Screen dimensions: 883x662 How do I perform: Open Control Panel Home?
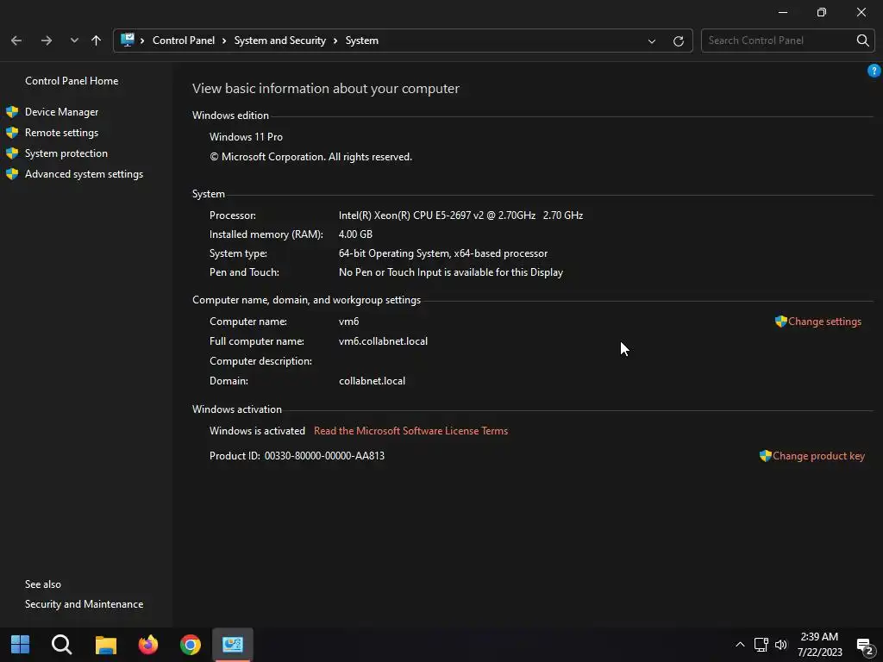coord(72,81)
